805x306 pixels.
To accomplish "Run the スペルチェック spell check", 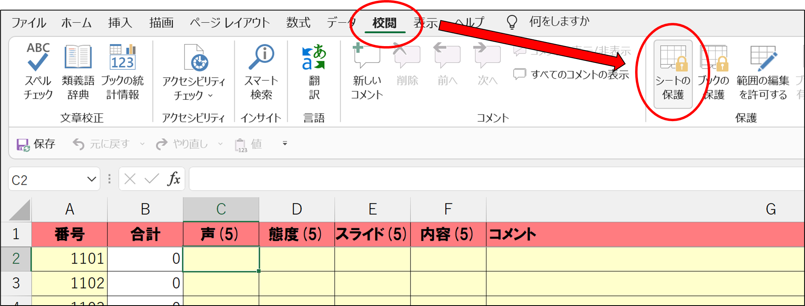I will [38, 71].
